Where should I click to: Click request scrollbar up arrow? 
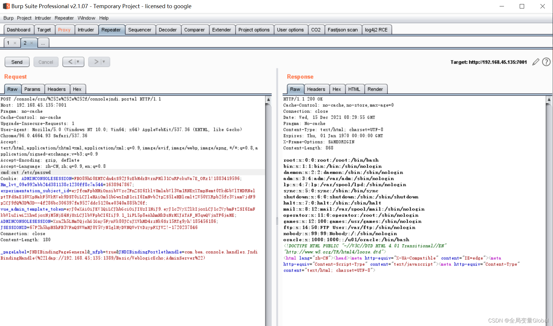[268, 99]
